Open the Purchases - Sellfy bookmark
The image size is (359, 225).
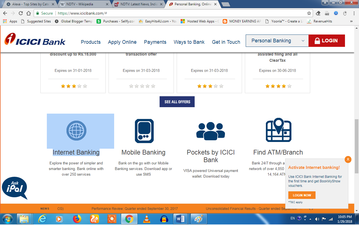point(116,21)
